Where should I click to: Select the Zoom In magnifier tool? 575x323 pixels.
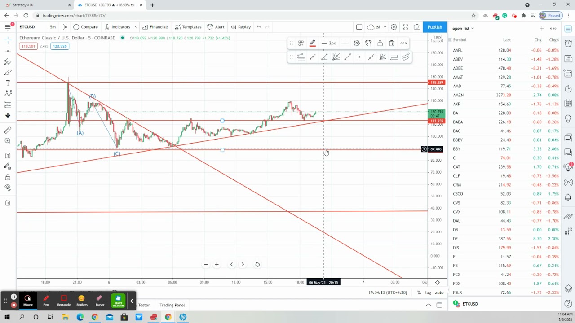click(8, 141)
